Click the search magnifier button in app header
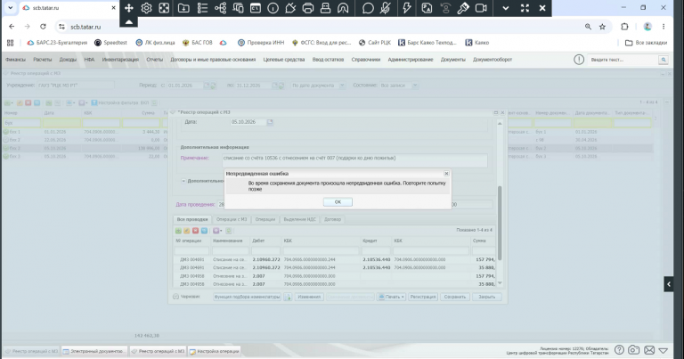Image resolution: width=684 pixels, height=359 pixels. click(663, 60)
